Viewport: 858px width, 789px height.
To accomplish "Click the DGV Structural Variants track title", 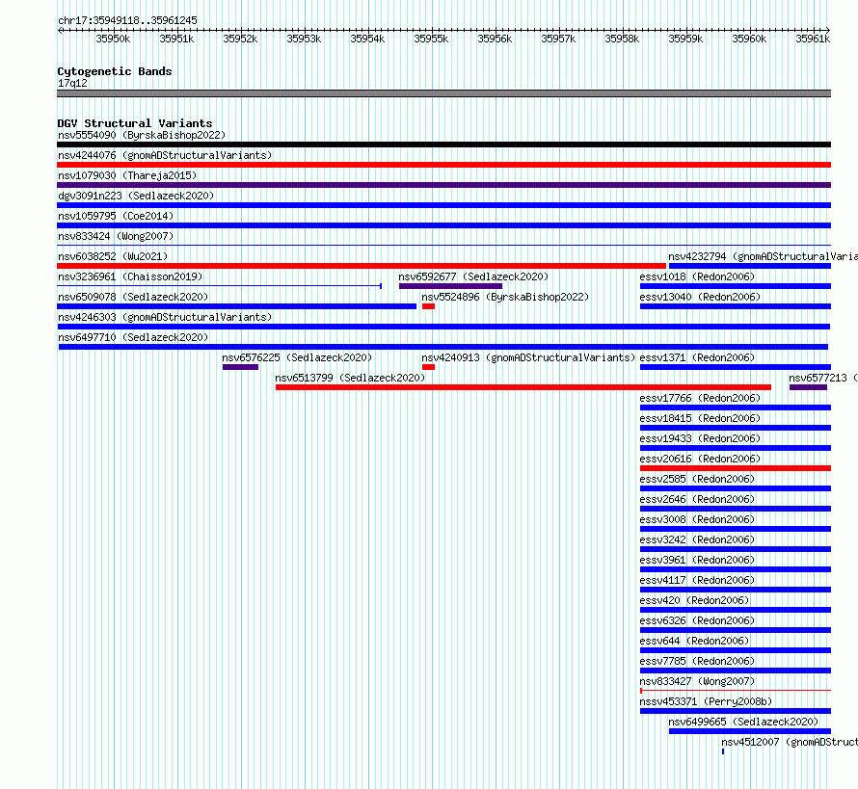I will 135,123.
